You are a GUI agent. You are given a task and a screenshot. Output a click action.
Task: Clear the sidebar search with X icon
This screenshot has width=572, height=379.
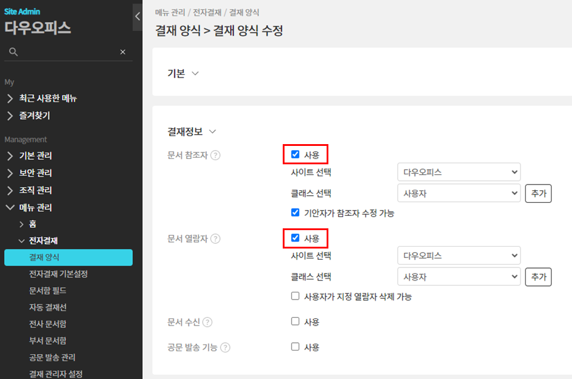tap(123, 52)
